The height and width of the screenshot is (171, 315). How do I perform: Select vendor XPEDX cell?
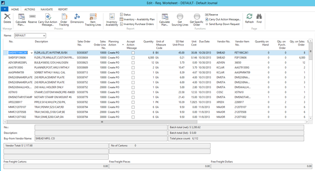tap(220, 102)
